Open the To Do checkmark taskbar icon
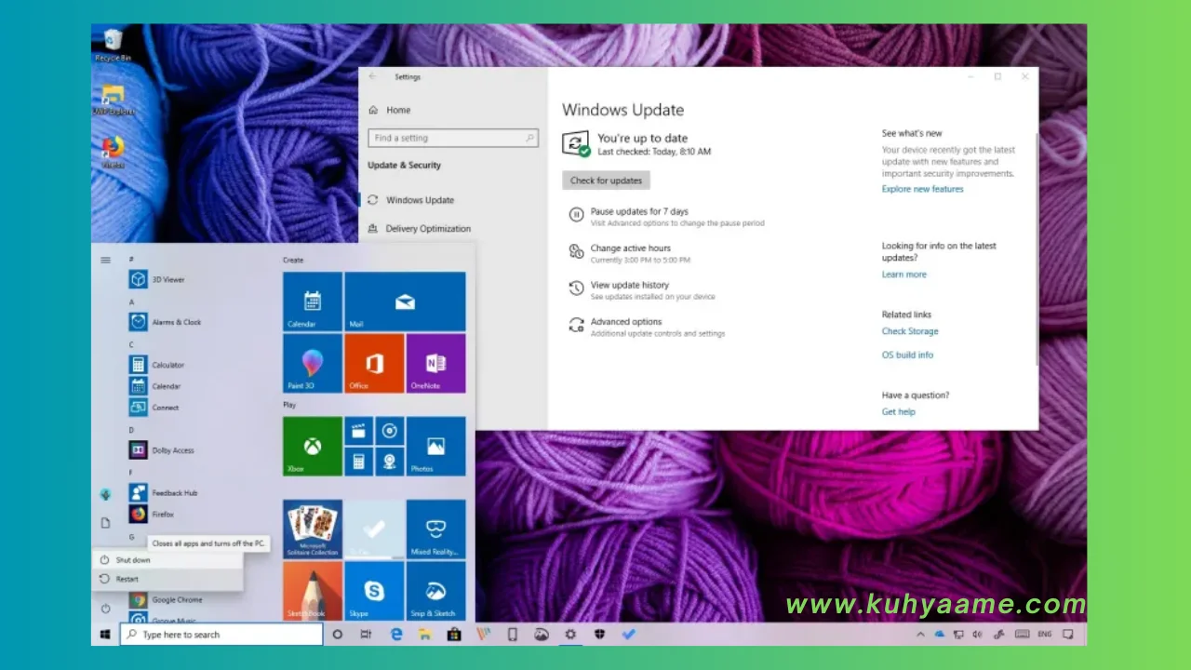This screenshot has width=1191, height=670. coord(629,635)
